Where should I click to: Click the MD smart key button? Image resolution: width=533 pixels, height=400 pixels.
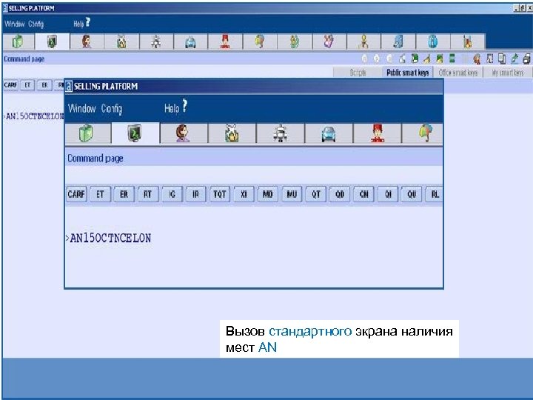coord(267,194)
